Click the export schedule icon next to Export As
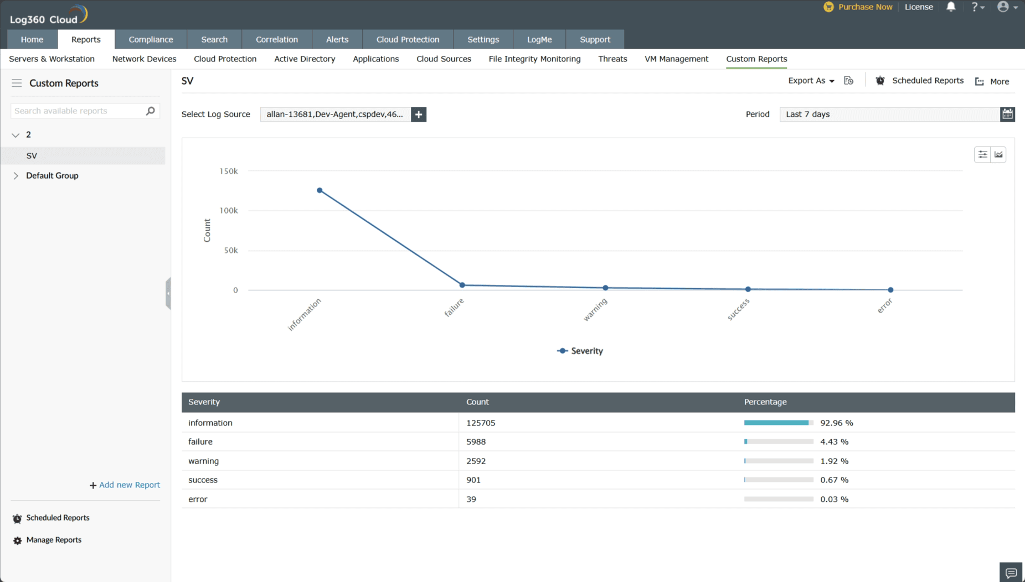This screenshot has height=582, width=1025. [x=849, y=80]
